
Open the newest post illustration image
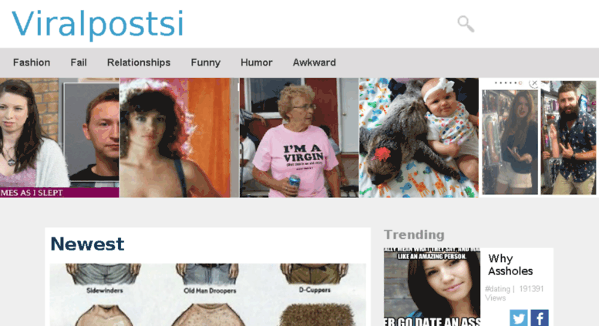(x=208, y=294)
